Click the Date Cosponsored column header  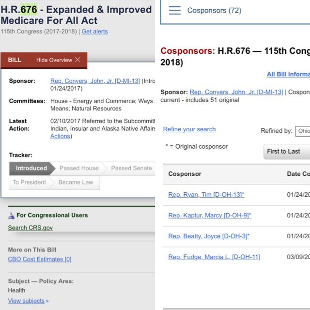pyautogui.click(x=298, y=174)
